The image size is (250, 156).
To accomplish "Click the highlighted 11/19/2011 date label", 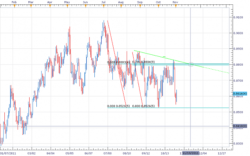I will [x=191, y=153].
